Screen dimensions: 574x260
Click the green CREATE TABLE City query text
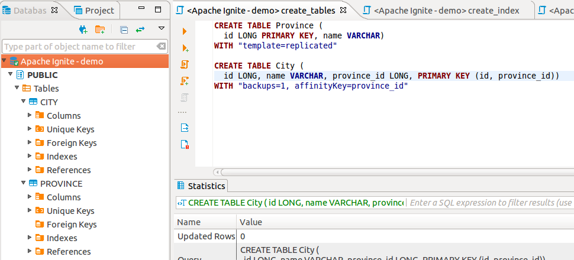pos(296,203)
